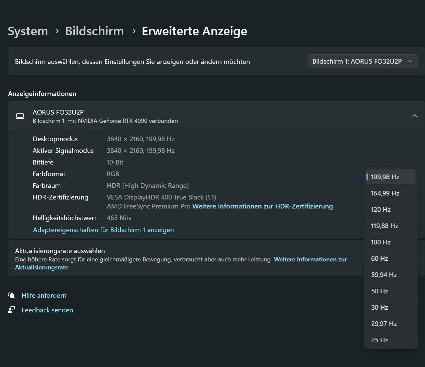The image size is (425, 367).
Task: Select 59,94 Hz option
Action: 391,275
